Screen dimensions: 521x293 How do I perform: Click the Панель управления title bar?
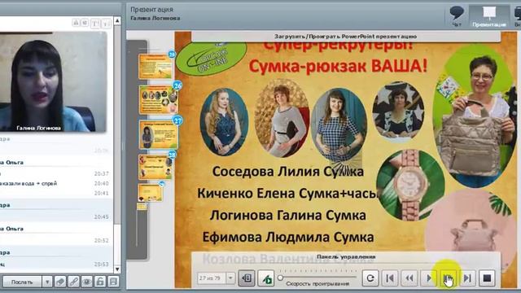[x=345, y=256]
